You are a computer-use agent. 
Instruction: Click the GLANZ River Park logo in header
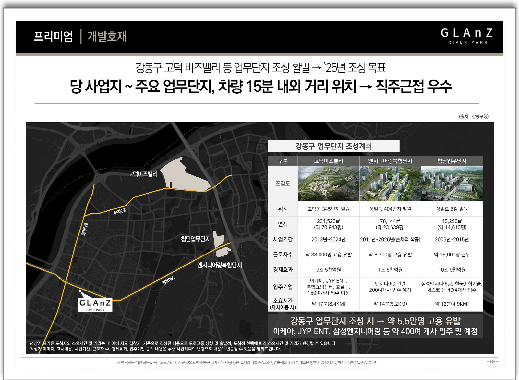click(467, 36)
